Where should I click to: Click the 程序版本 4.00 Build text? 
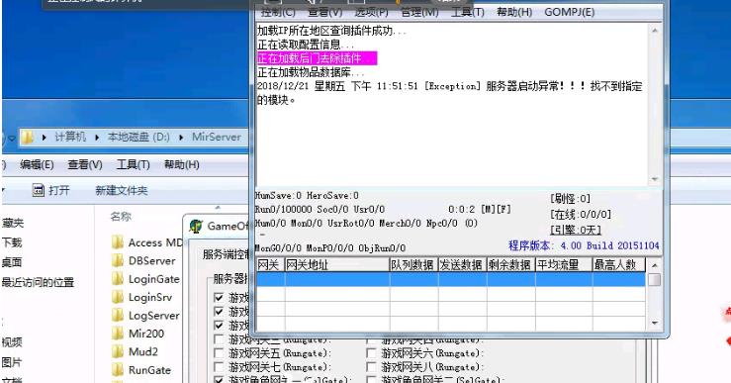(584, 245)
